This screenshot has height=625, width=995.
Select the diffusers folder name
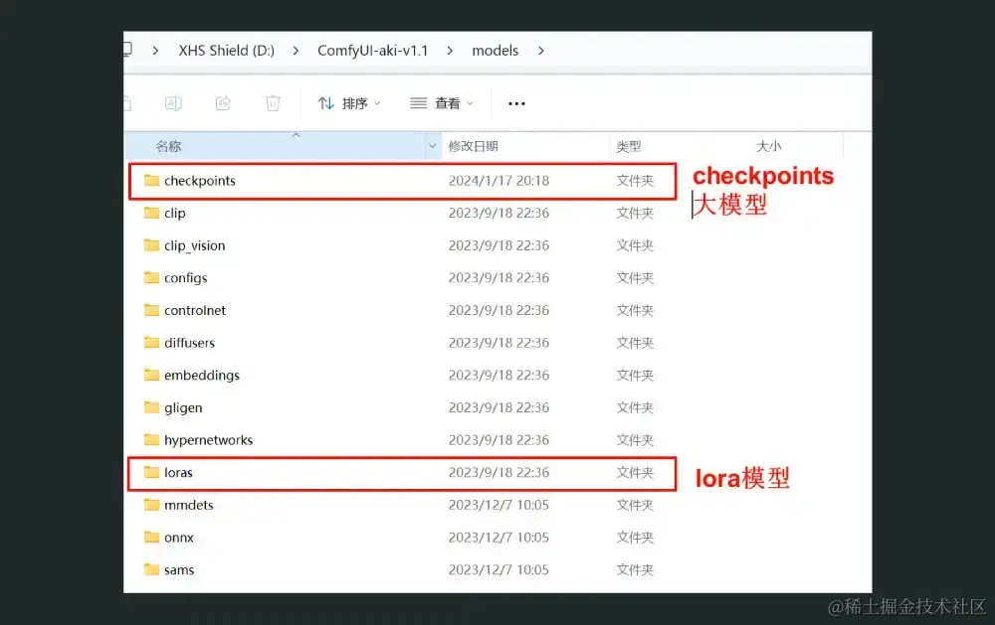(x=190, y=343)
